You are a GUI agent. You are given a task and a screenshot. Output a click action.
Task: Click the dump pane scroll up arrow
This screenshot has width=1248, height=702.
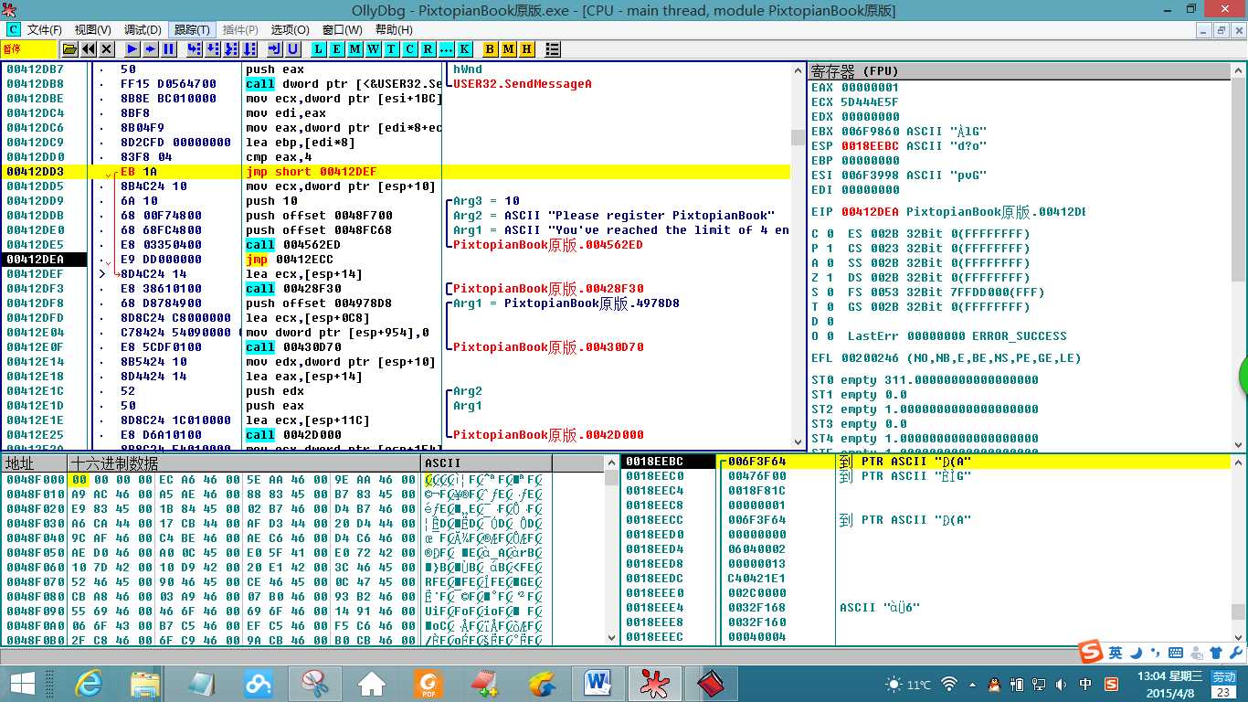[612, 463]
